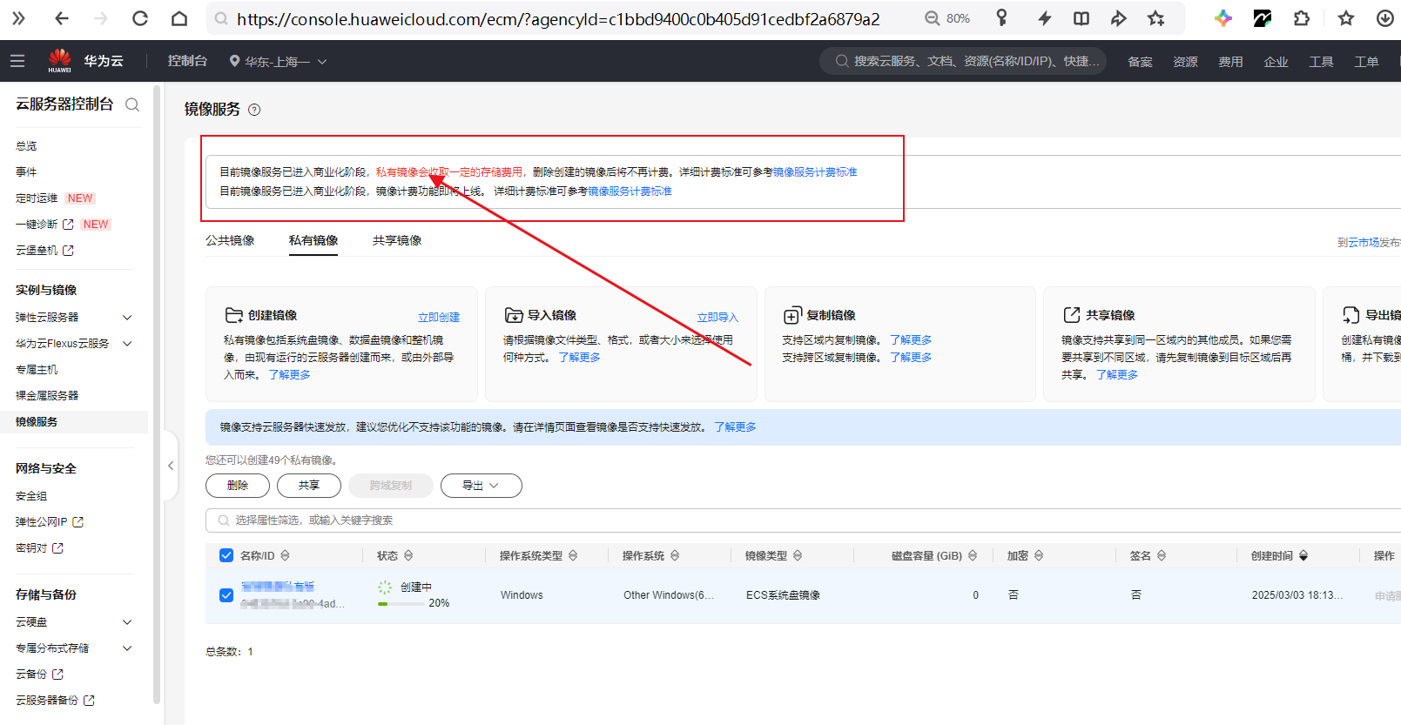1401x725 pixels.
Task: Click the 20% image creation progress bar
Action: [x=400, y=604]
